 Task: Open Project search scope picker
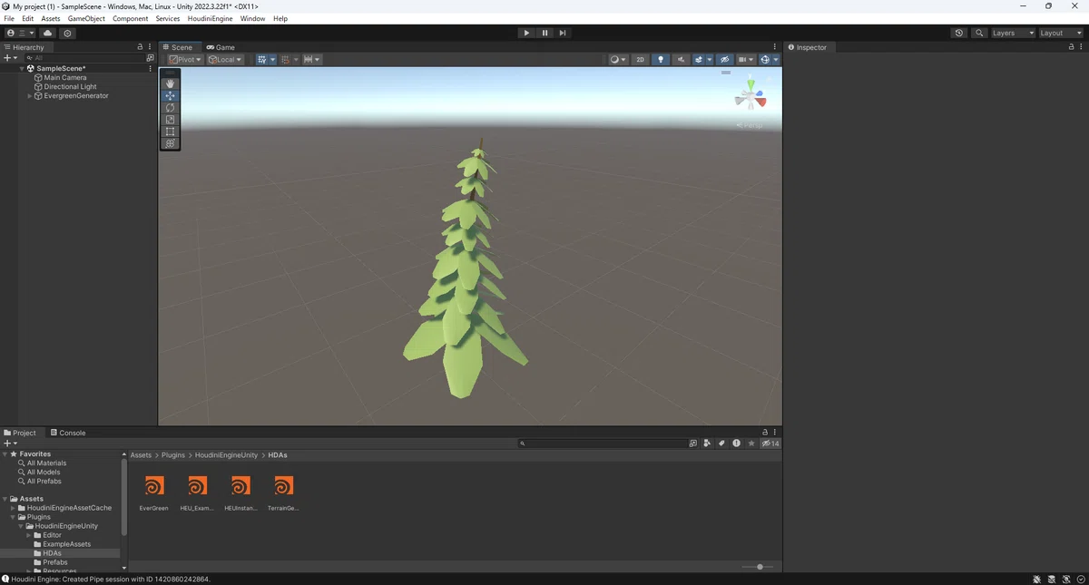(693, 444)
